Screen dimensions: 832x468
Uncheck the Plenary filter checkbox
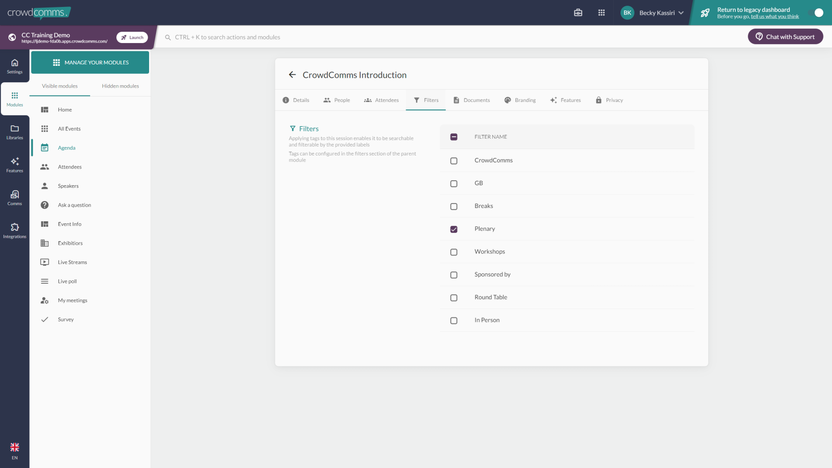[x=454, y=229]
